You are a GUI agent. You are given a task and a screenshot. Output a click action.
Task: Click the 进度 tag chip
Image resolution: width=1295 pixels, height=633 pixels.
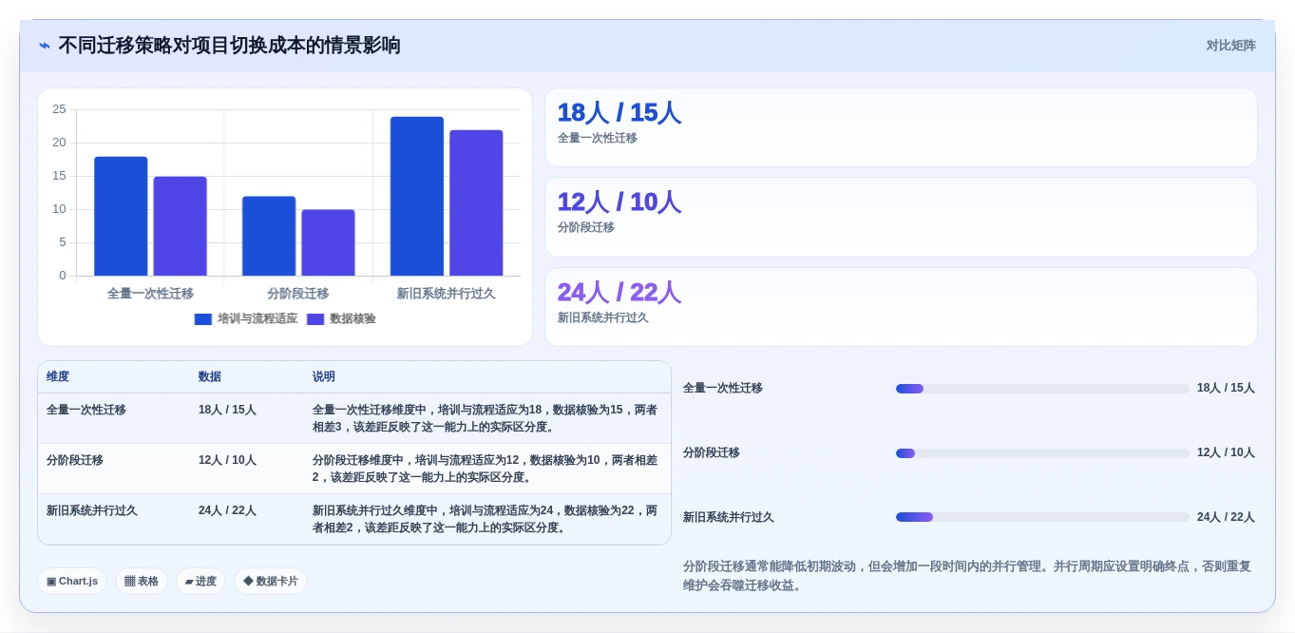pyautogui.click(x=200, y=582)
